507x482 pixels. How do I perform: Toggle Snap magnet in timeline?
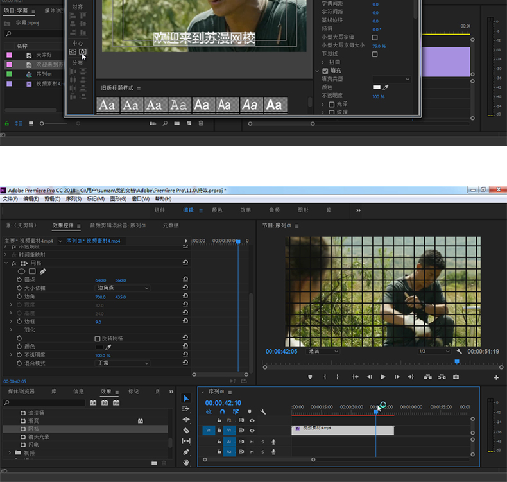pos(222,411)
